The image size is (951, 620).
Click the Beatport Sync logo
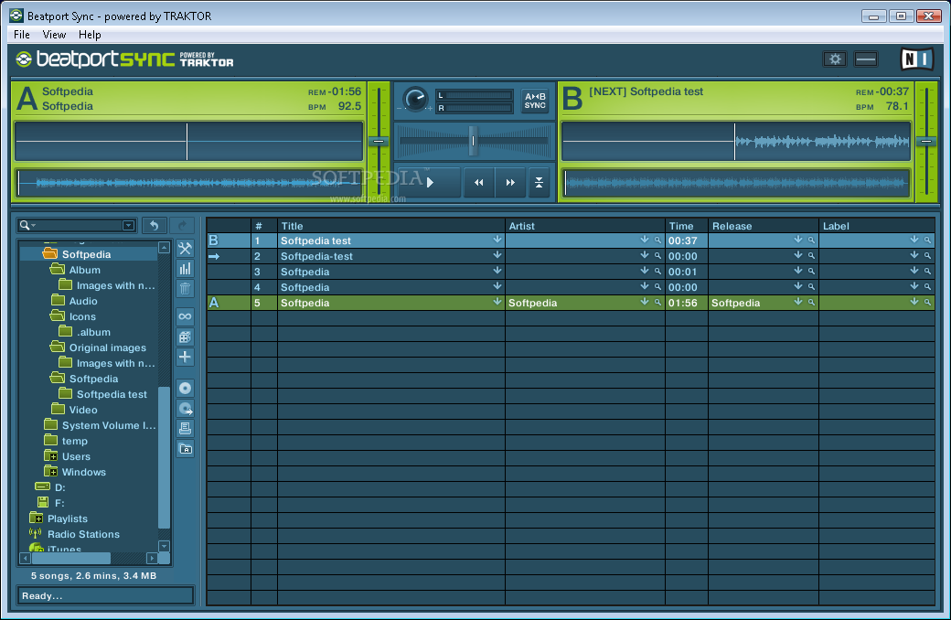click(x=124, y=59)
